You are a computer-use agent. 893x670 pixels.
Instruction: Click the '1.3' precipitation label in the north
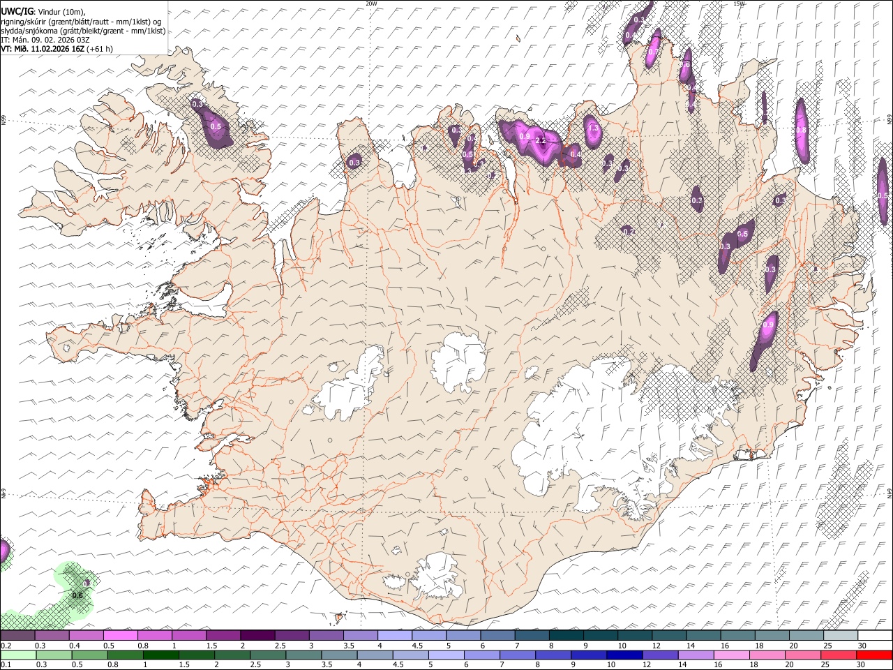594,129
